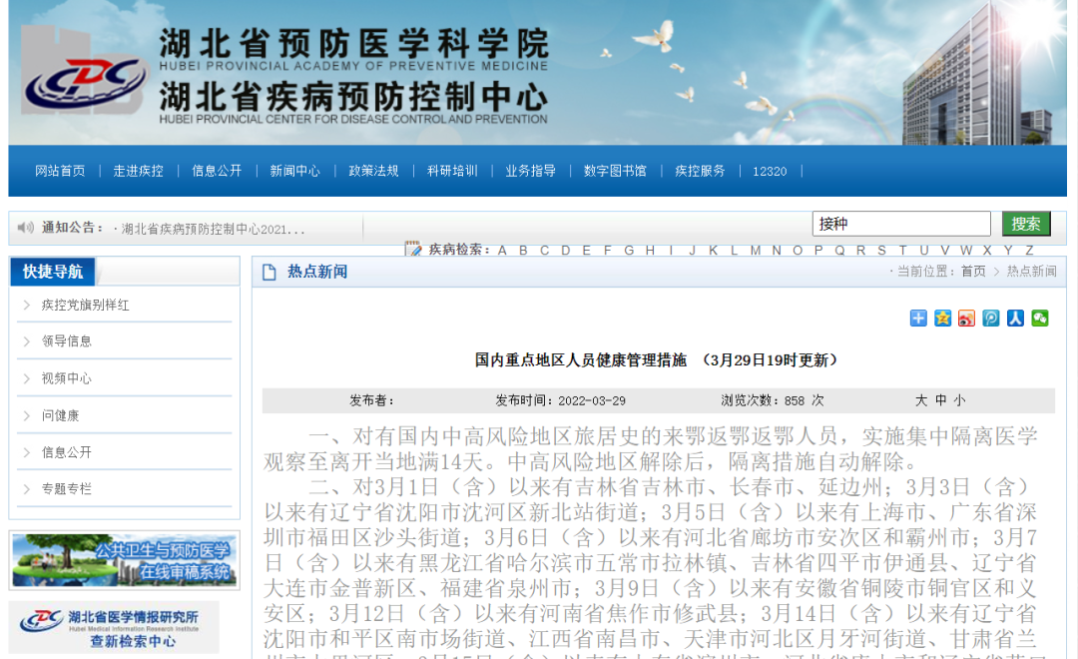
Task: Open 科研培训 navigation menu item
Action: (452, 171)
